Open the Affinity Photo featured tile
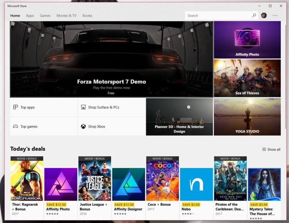 [x=247, y=40]
